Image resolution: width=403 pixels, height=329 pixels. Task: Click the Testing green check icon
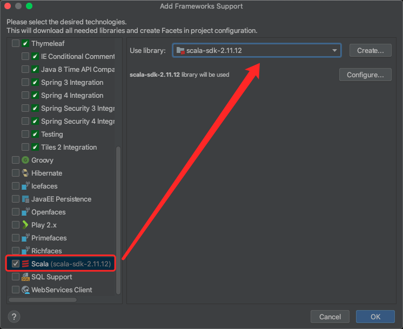35,134
